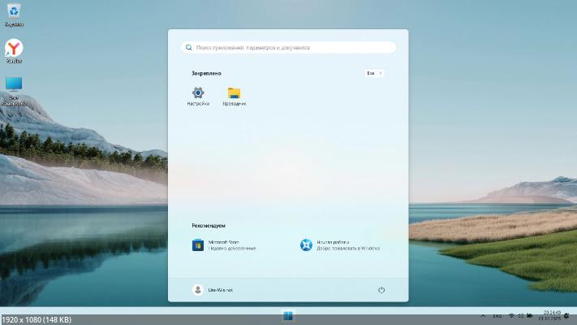The image size is (577, 325).
Task: Click the battery icon in system tray
Action: point(529,316)
